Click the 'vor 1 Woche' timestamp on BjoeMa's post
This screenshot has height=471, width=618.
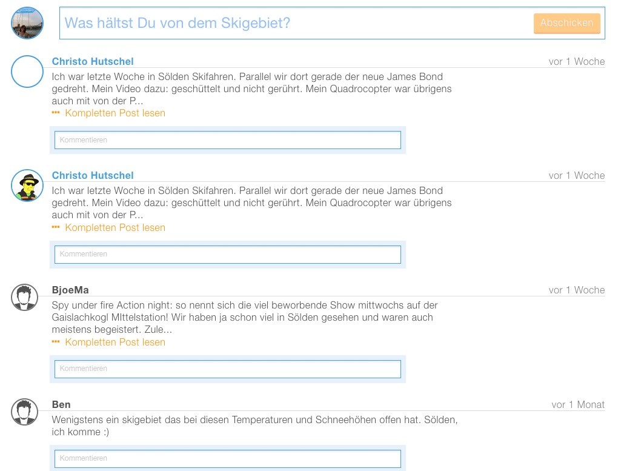[576, 290]
